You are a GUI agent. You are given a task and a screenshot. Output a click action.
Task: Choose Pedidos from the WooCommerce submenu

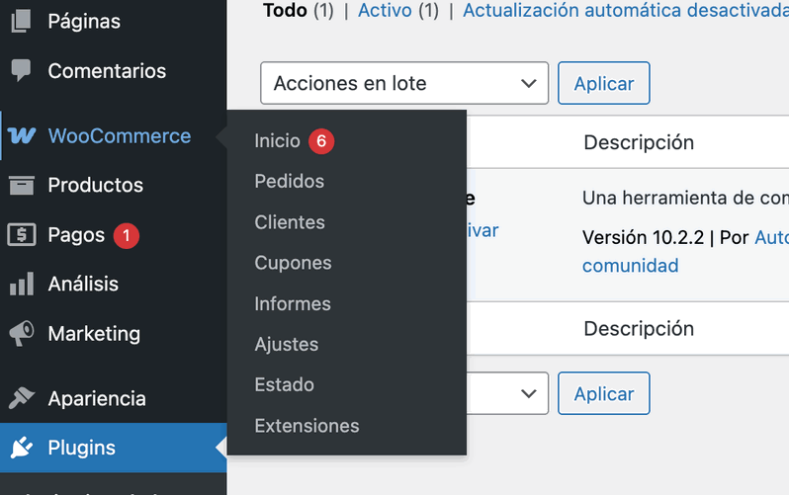click(290, 181)
